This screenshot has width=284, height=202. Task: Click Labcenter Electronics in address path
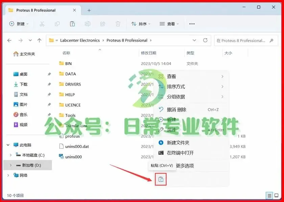tap(80, 40)
